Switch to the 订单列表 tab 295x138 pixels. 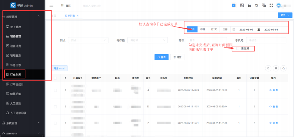(70, 16)
